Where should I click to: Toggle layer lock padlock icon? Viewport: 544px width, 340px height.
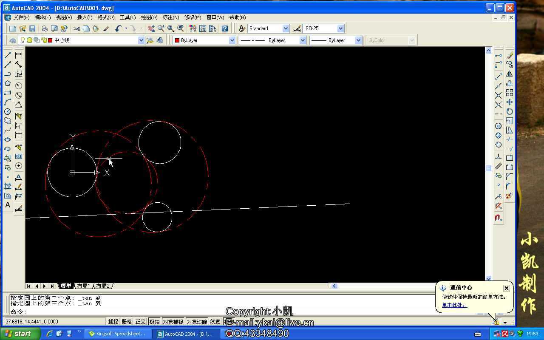pyautogui.click(x=44, y=40)
